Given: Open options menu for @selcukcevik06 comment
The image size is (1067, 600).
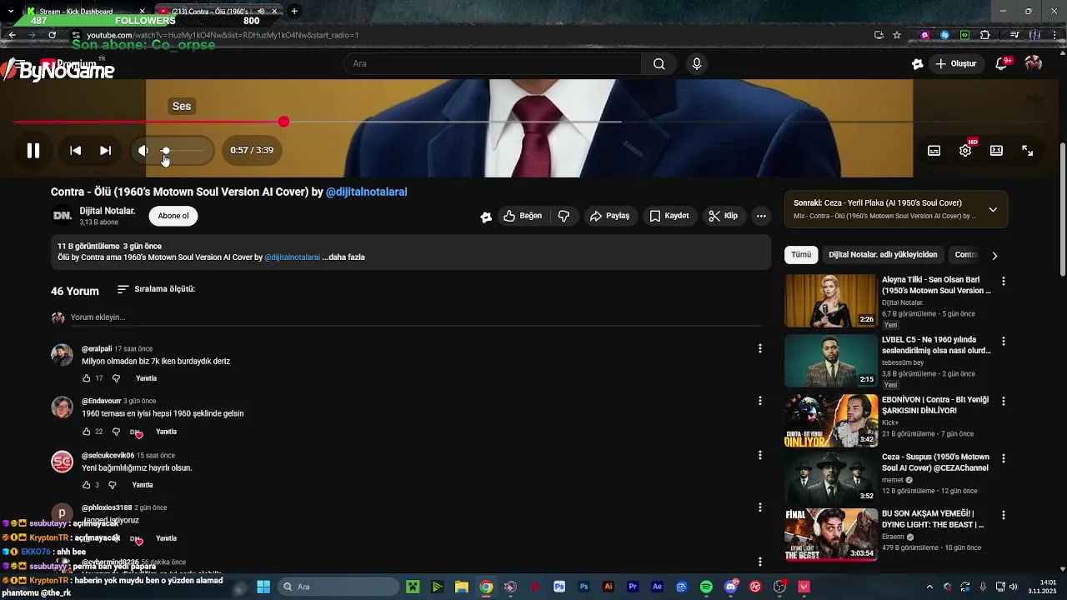Looking at the screenshot, I should click(x=759, y=455).
